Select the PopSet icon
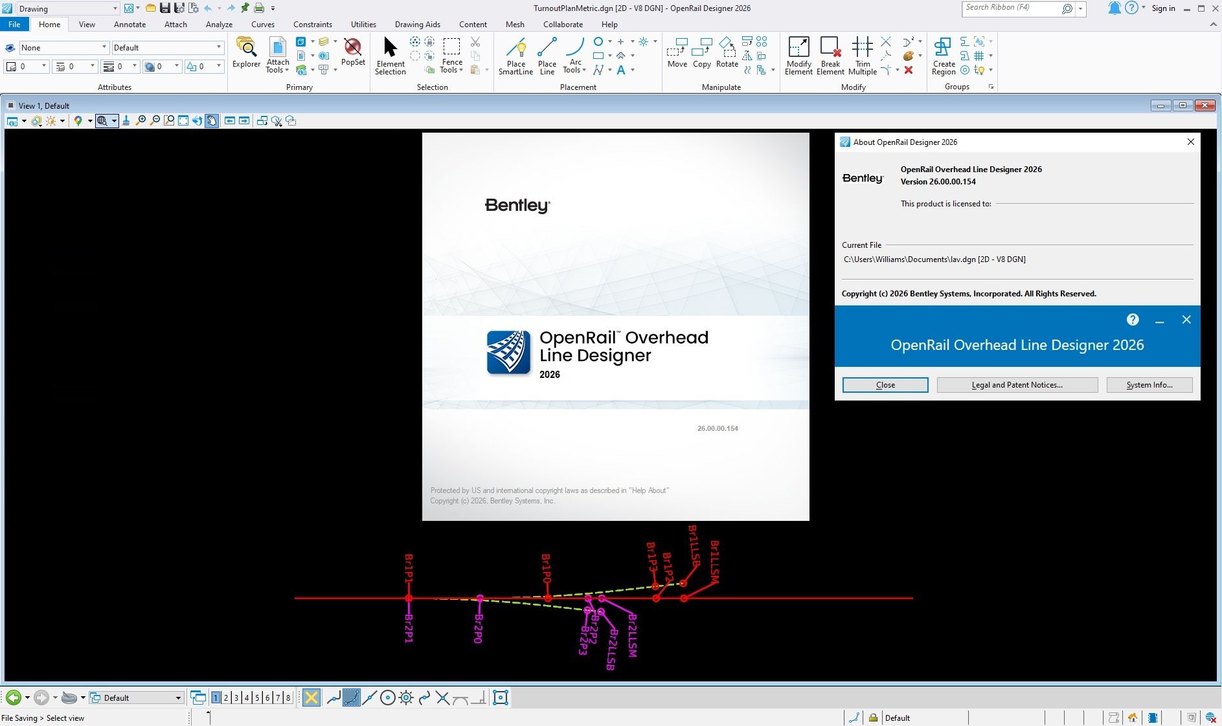This screenshot has width=1222, height=726. click(353, 52)
